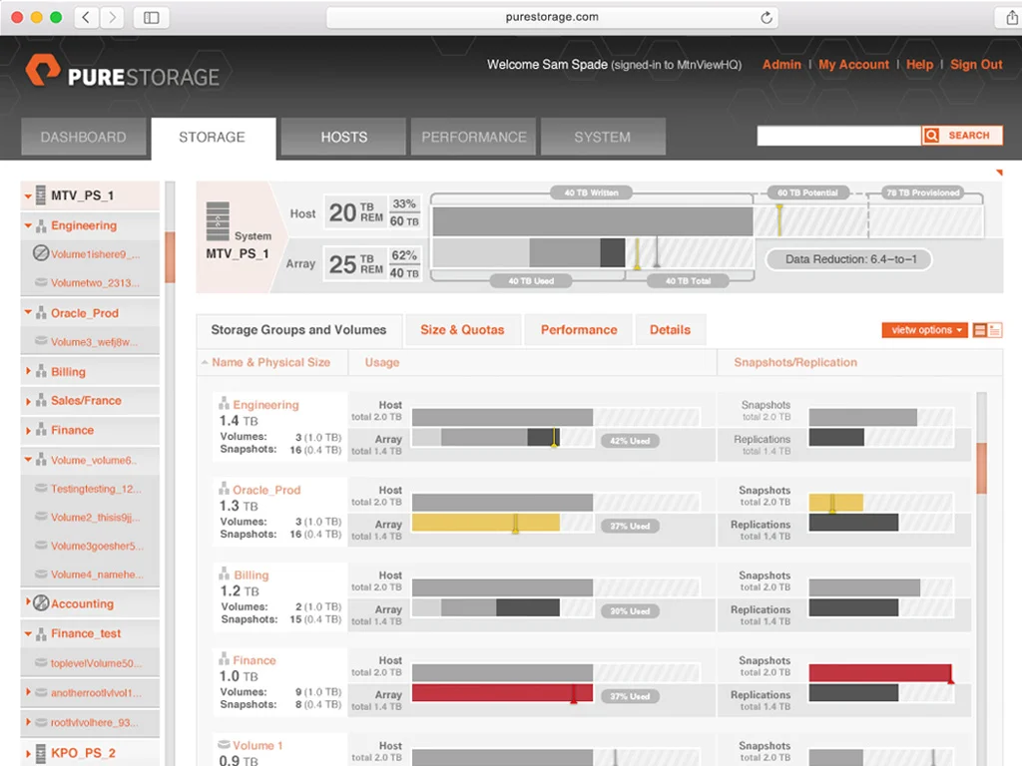Click the Oracle_Prod group icon in sidebar
This screenshot has width=1022, height=766.
(x=41, y=313)
